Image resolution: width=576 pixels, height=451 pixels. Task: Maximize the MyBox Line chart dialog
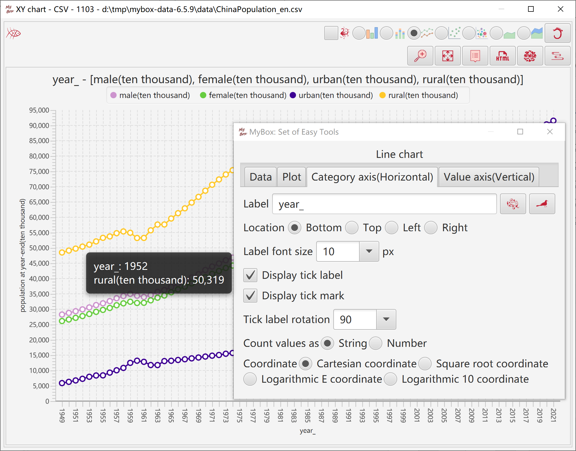[x=520, y=132]
